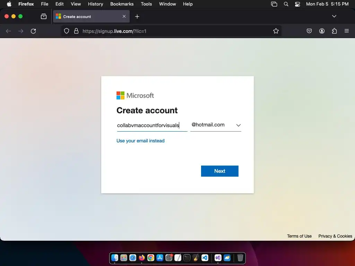Reload the current page
This screenshot has height=266, width=355.
click(x=33, y=31)
